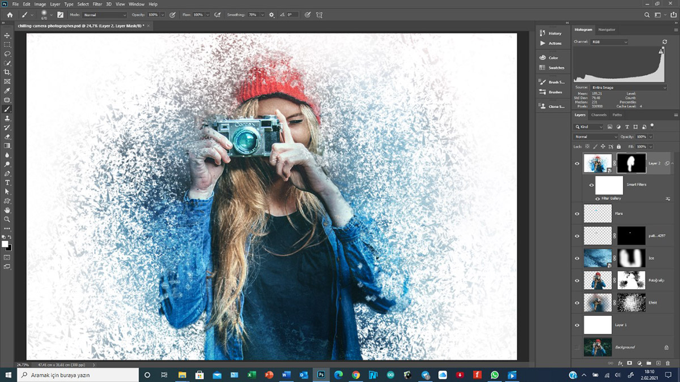The height and width of the screenshot is (382, 680).
Task: Activate the Zoom tool in toolbar
Action: point(7,219)
